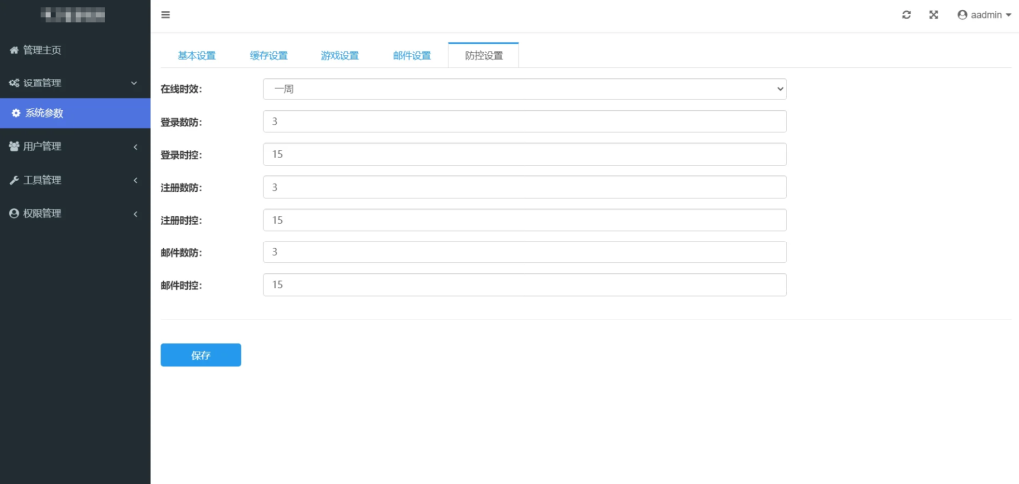1019x484 pixels.
Task: Click the aadmin user avatar icon
Action: 962,15
